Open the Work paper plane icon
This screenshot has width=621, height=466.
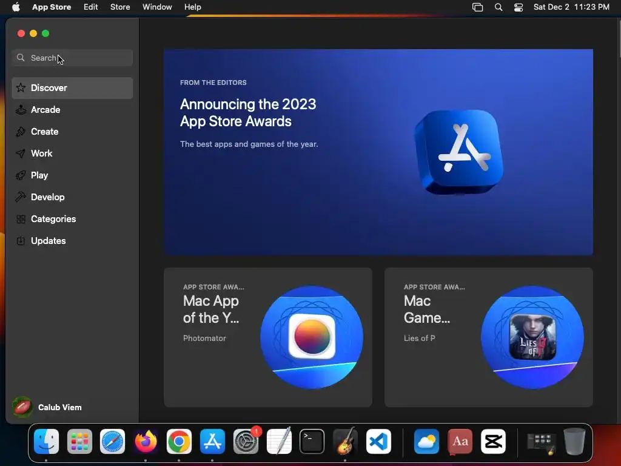tap(21, 154)
